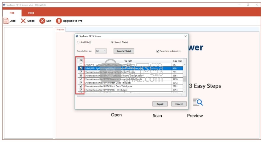Uncheck the Pitch Deck Title1.pptx checkbox
The image size is (264, 142).
[x=81, y=86]
